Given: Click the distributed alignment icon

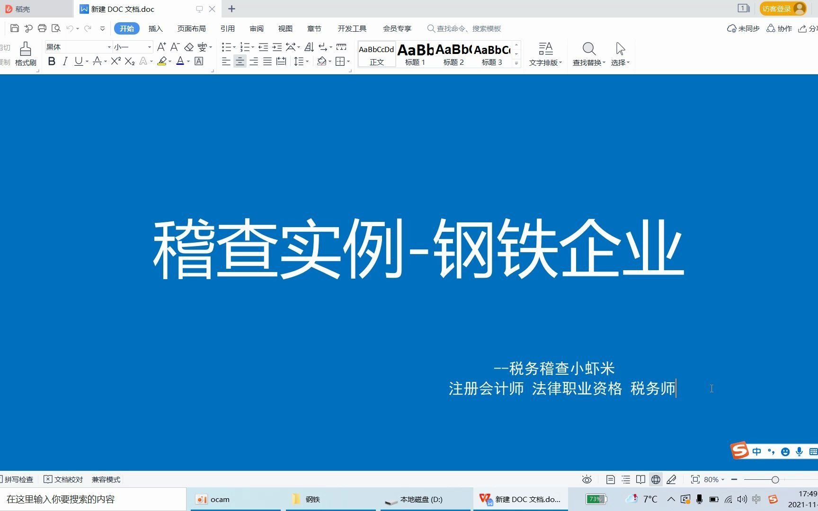Looking at the screenshot, I should coord(281,61).
